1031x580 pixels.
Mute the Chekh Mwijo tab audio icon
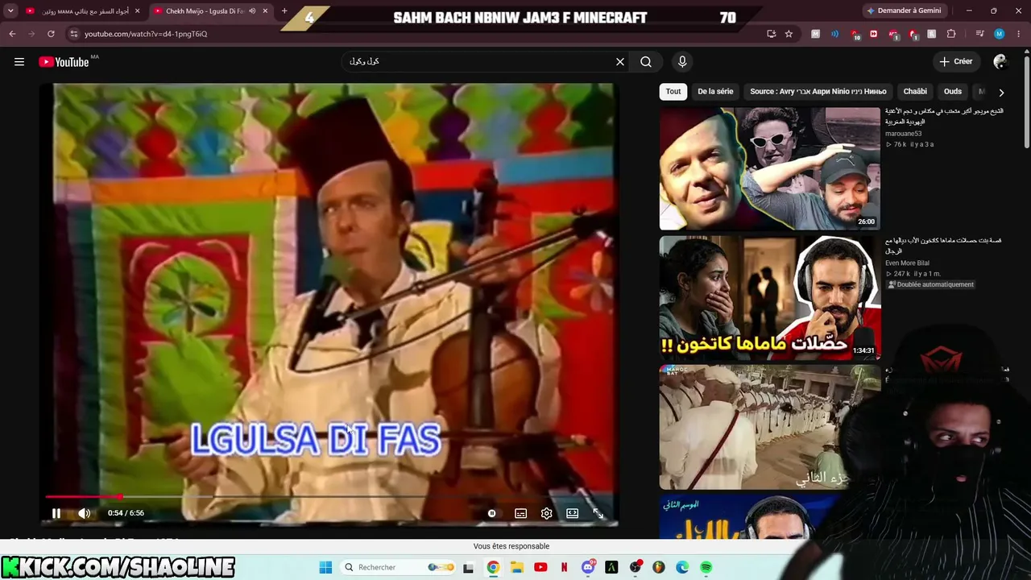point(251,11)
